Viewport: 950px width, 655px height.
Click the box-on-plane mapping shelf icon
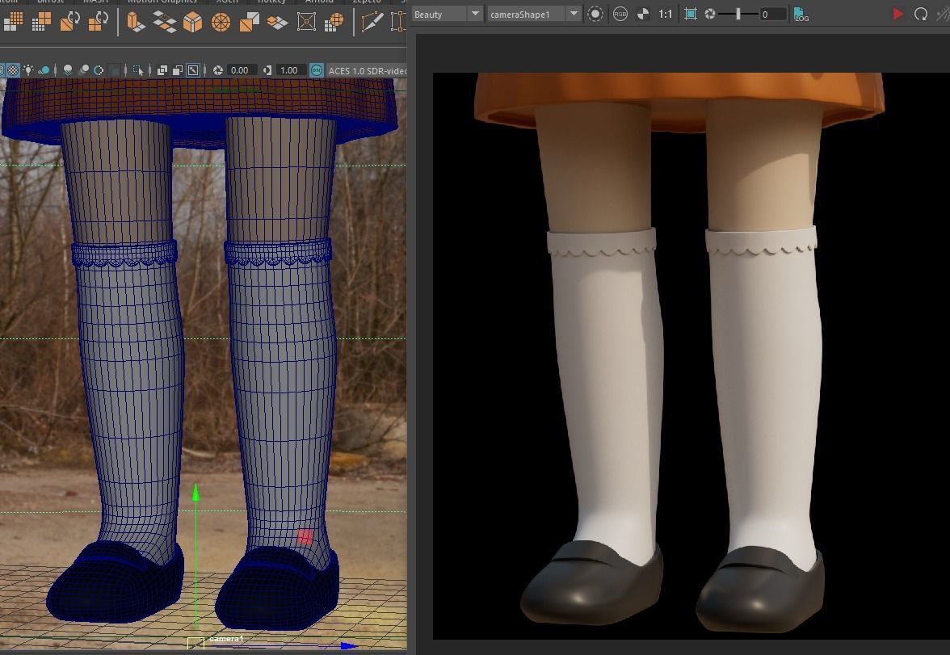pyautogui.click(x=135, y=23)
